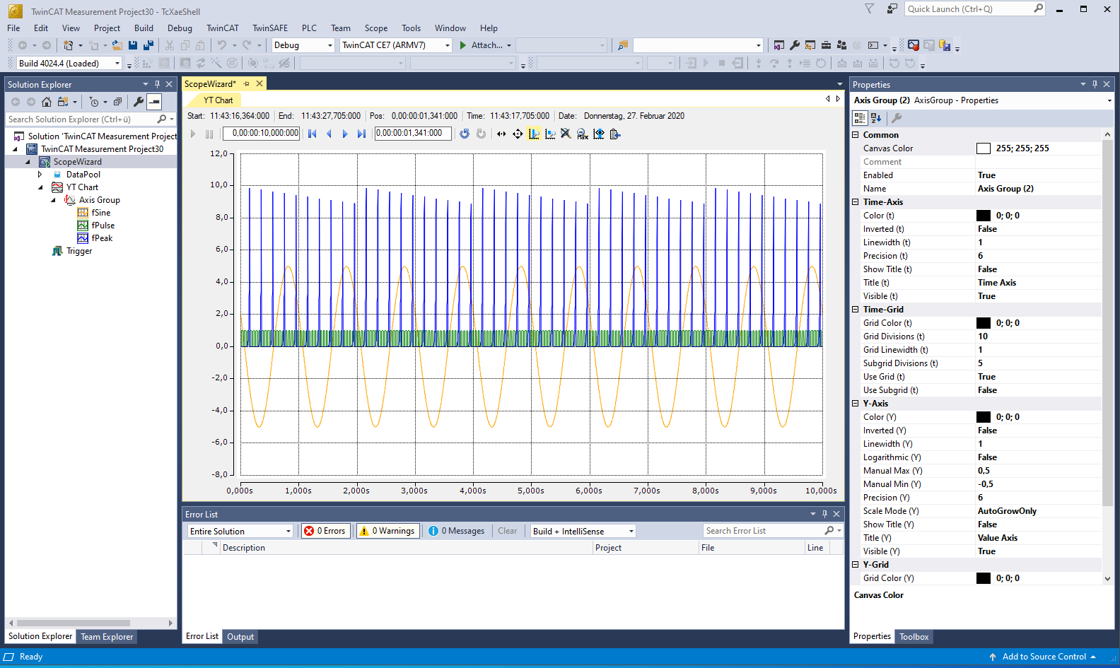Click the export chart clipboard icon

(x=615, y=134)
